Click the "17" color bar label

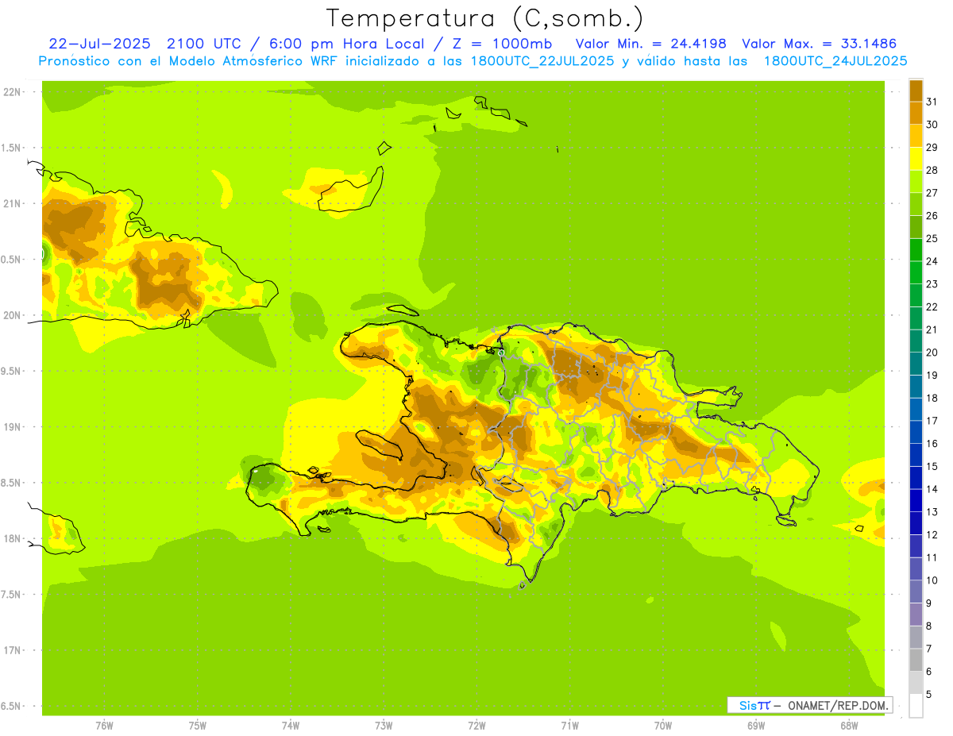[932, 421]
